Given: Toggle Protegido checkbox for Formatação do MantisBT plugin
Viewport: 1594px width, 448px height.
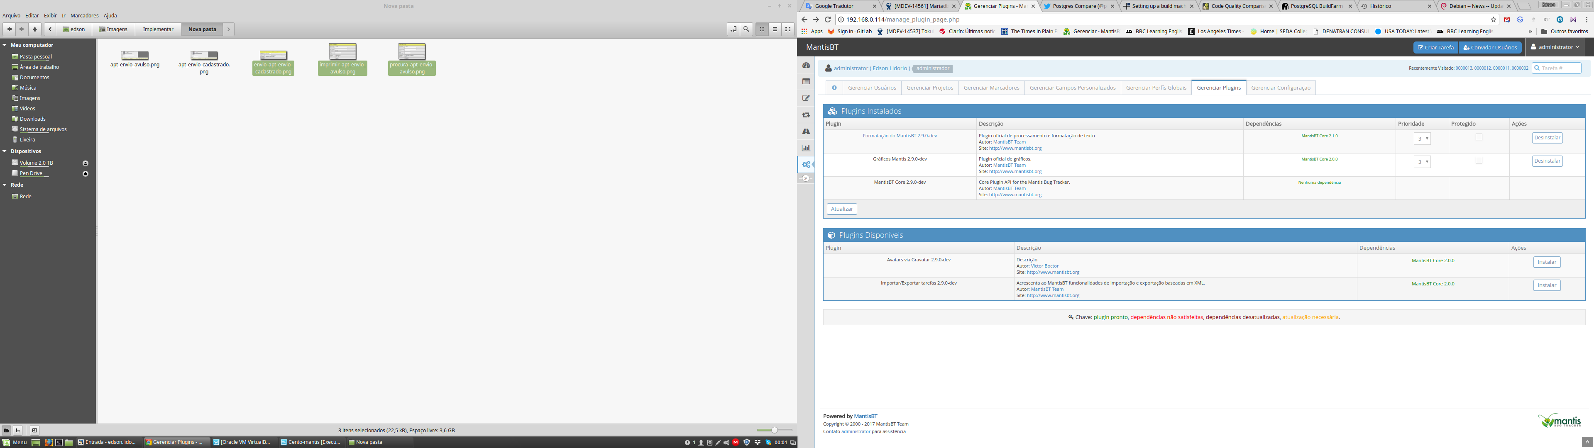Looking at the screenshot, I should (x=1479, y=137).
